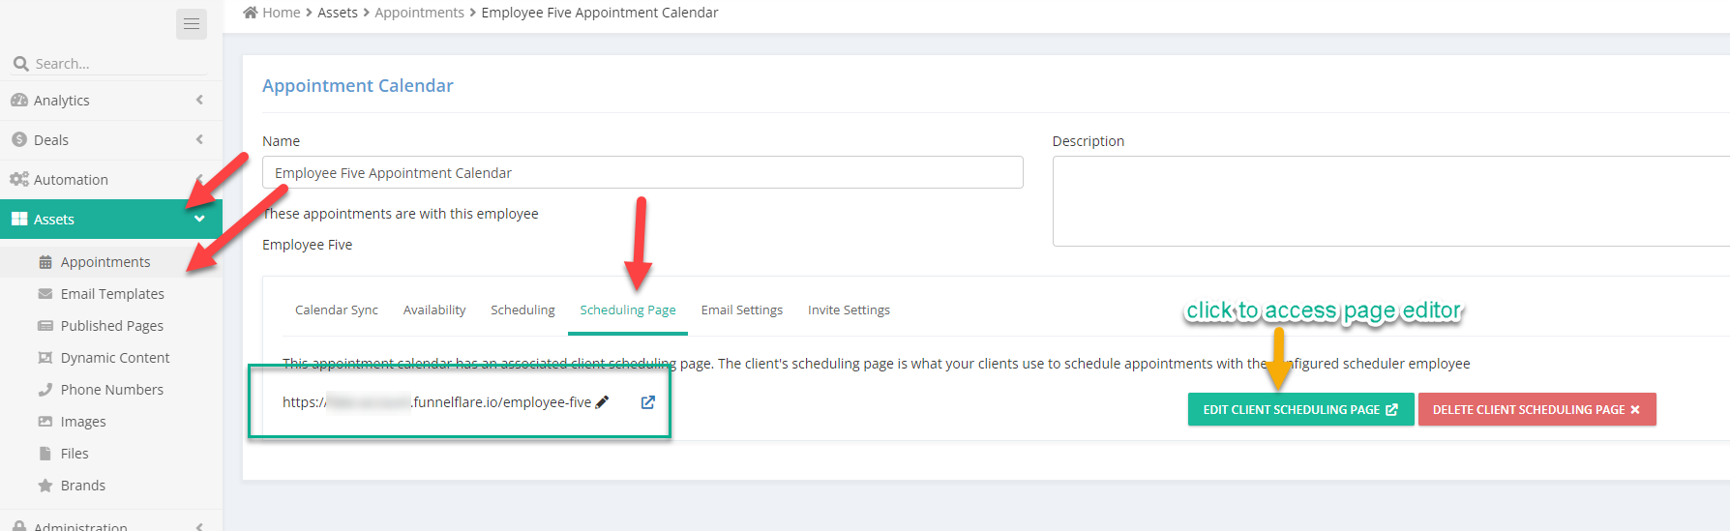Click the Name input field
The image size is (1730, 531).
(x=642, y=172)
